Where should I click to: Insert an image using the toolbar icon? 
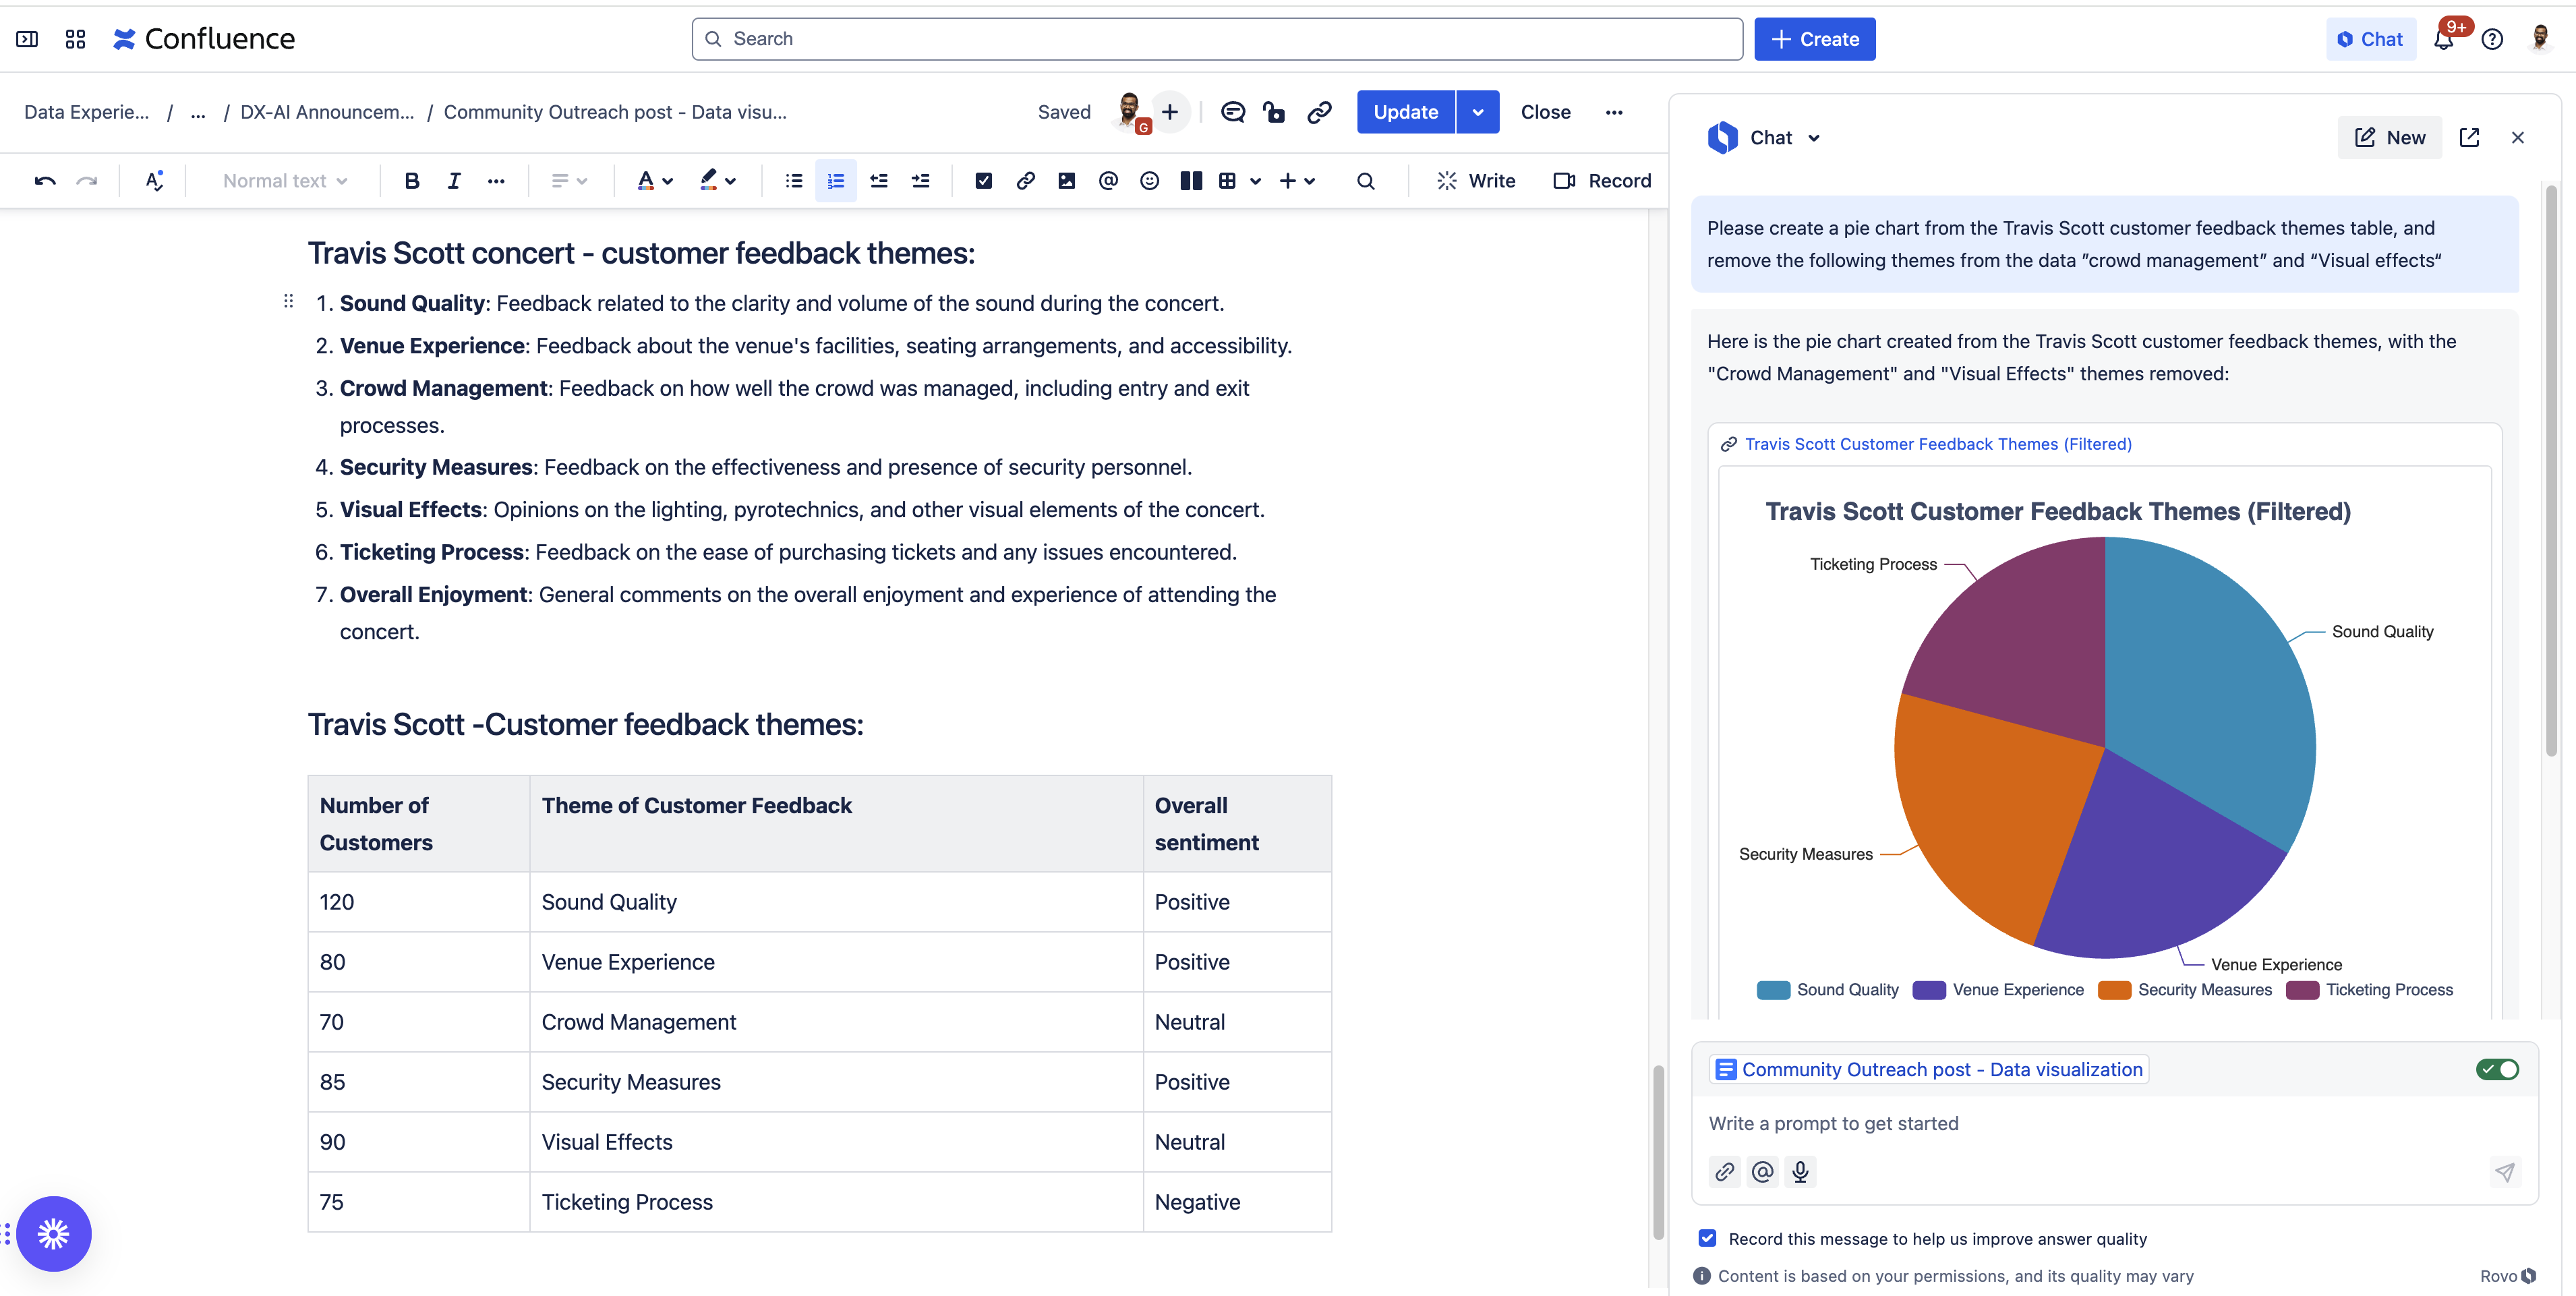pyautogui.click(x=1066, y=181)
